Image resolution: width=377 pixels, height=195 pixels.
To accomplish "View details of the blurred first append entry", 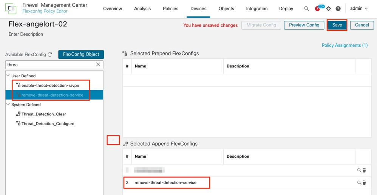I will pos(359,170).
